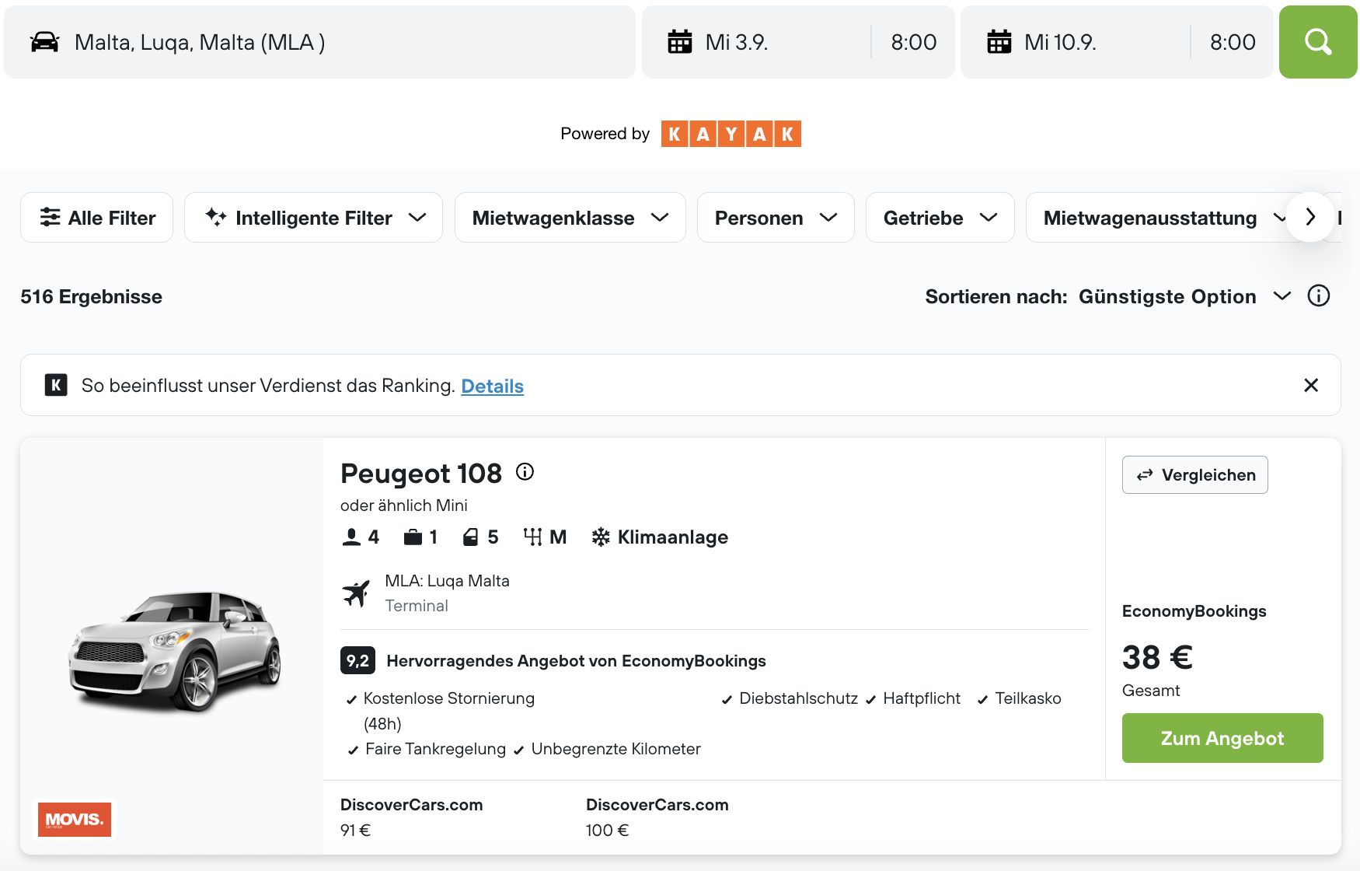Open the ranking Details link
1360x871 pixels.
tap(492, 386)
